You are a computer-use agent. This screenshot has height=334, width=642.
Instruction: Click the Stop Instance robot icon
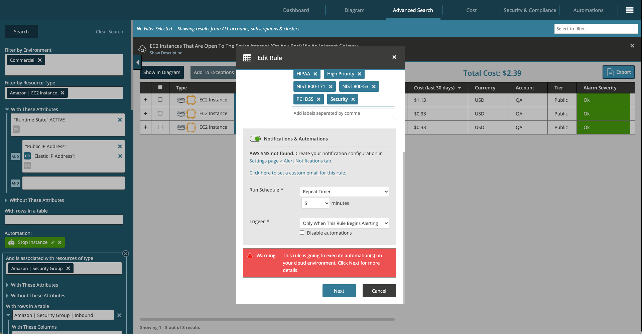click(11, 243)
